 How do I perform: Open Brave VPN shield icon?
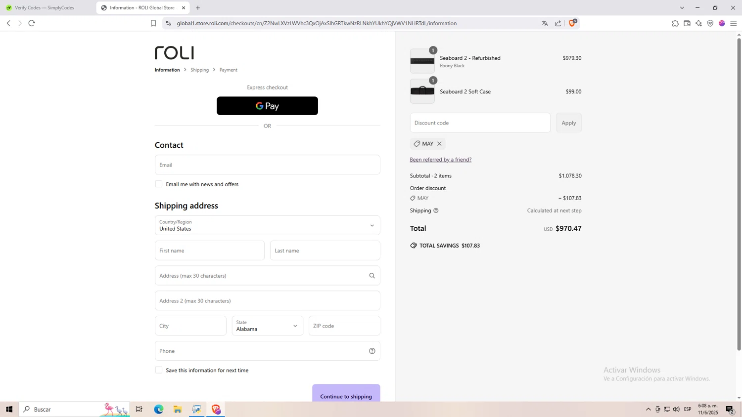(x=710, y=23)
